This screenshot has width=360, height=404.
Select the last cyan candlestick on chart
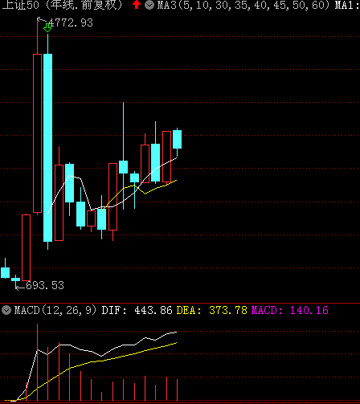[177, 139]
